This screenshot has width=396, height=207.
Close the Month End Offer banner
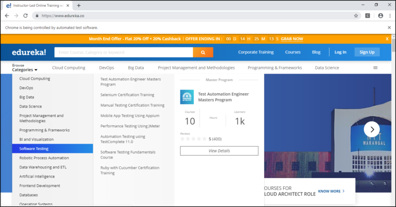tap(387, 39)
